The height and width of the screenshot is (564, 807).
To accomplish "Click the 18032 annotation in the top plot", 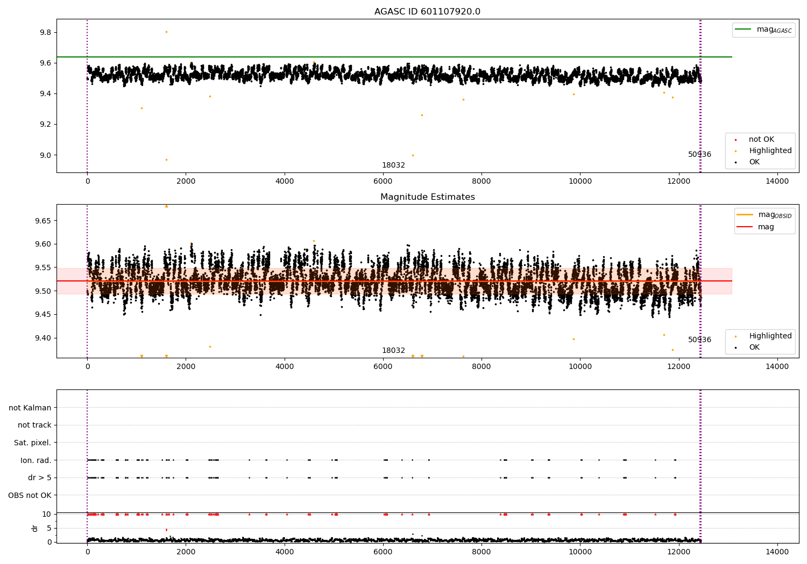I will (x=393, y=165).
